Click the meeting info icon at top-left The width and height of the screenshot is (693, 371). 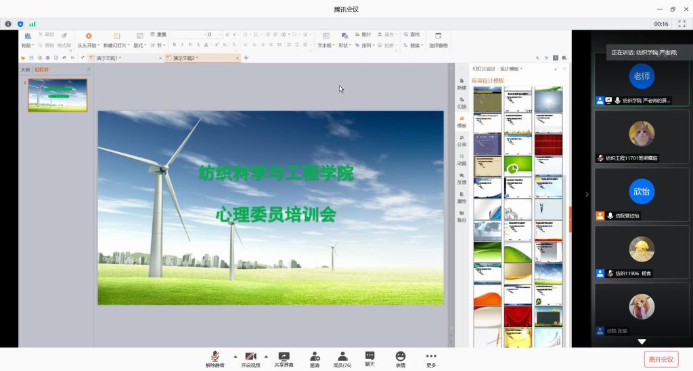(8, 24)
